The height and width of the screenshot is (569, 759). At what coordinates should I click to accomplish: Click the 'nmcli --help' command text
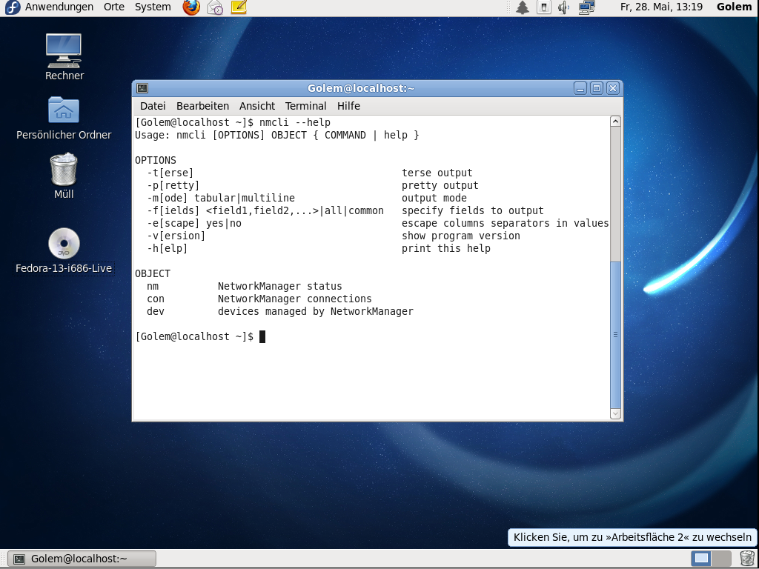[295, 122]
